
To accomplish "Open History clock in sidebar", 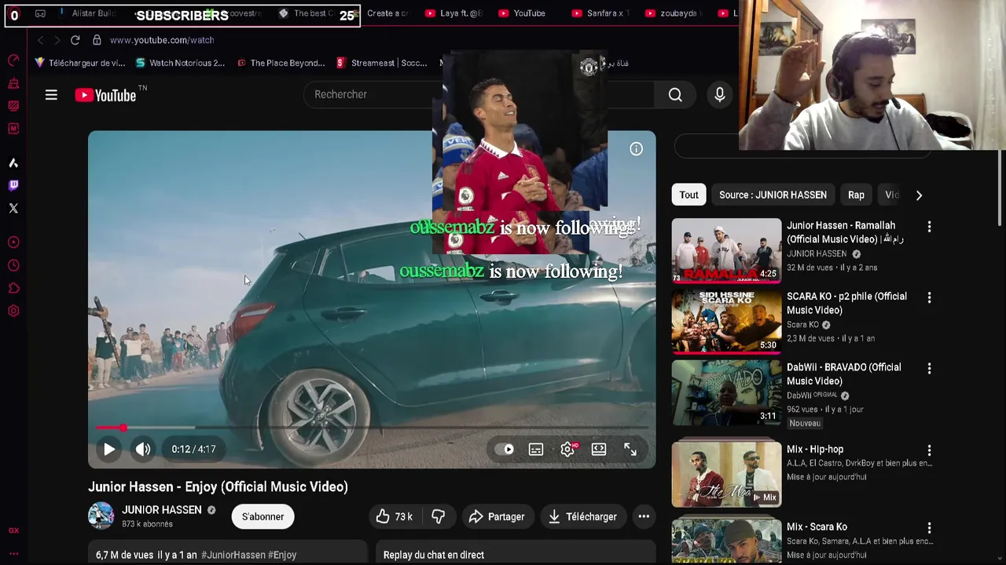I will [x=13, y=265].
